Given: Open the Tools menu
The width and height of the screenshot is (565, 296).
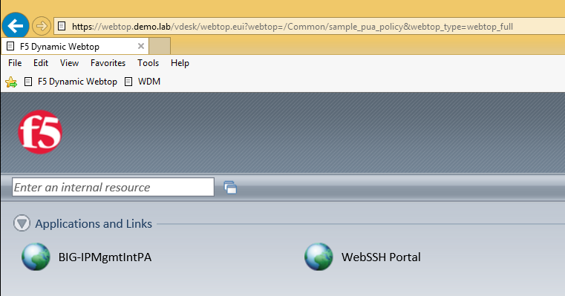Looking at the screenshot, I should pyautogui.click(x=148, y=63).
